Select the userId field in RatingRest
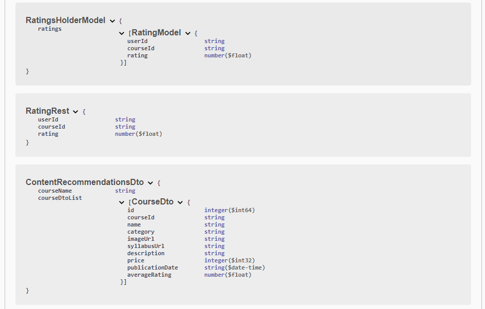485x309 pixels. pyautogui.click(x=48, y=119)
